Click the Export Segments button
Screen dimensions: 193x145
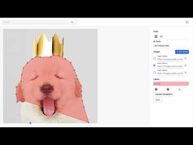tap(164, 94)
